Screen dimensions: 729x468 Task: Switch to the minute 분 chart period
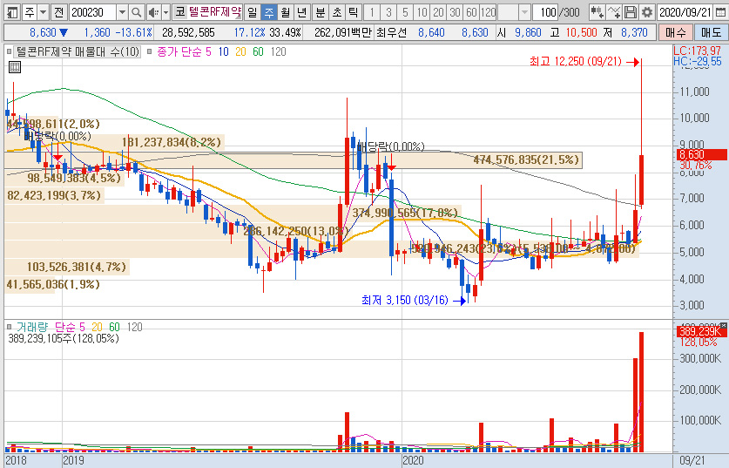coord(321,12)
